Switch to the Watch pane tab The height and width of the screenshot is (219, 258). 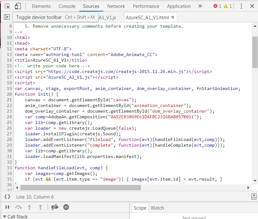point(157,208)
